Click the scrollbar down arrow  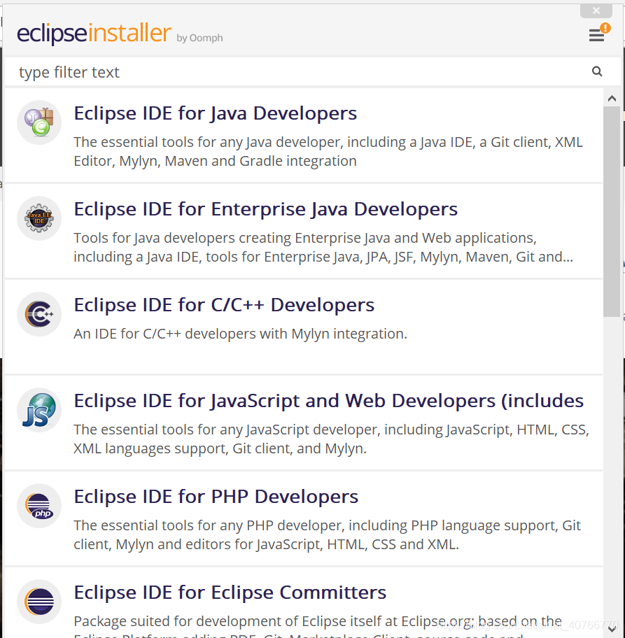(x=612, y=628)
